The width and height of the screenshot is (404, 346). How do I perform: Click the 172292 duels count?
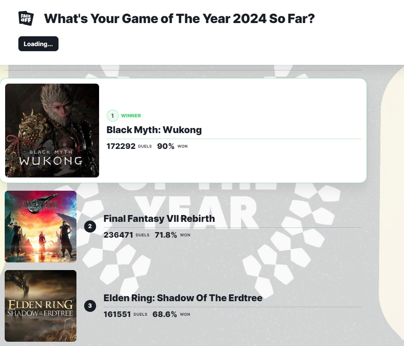[121, 146]
